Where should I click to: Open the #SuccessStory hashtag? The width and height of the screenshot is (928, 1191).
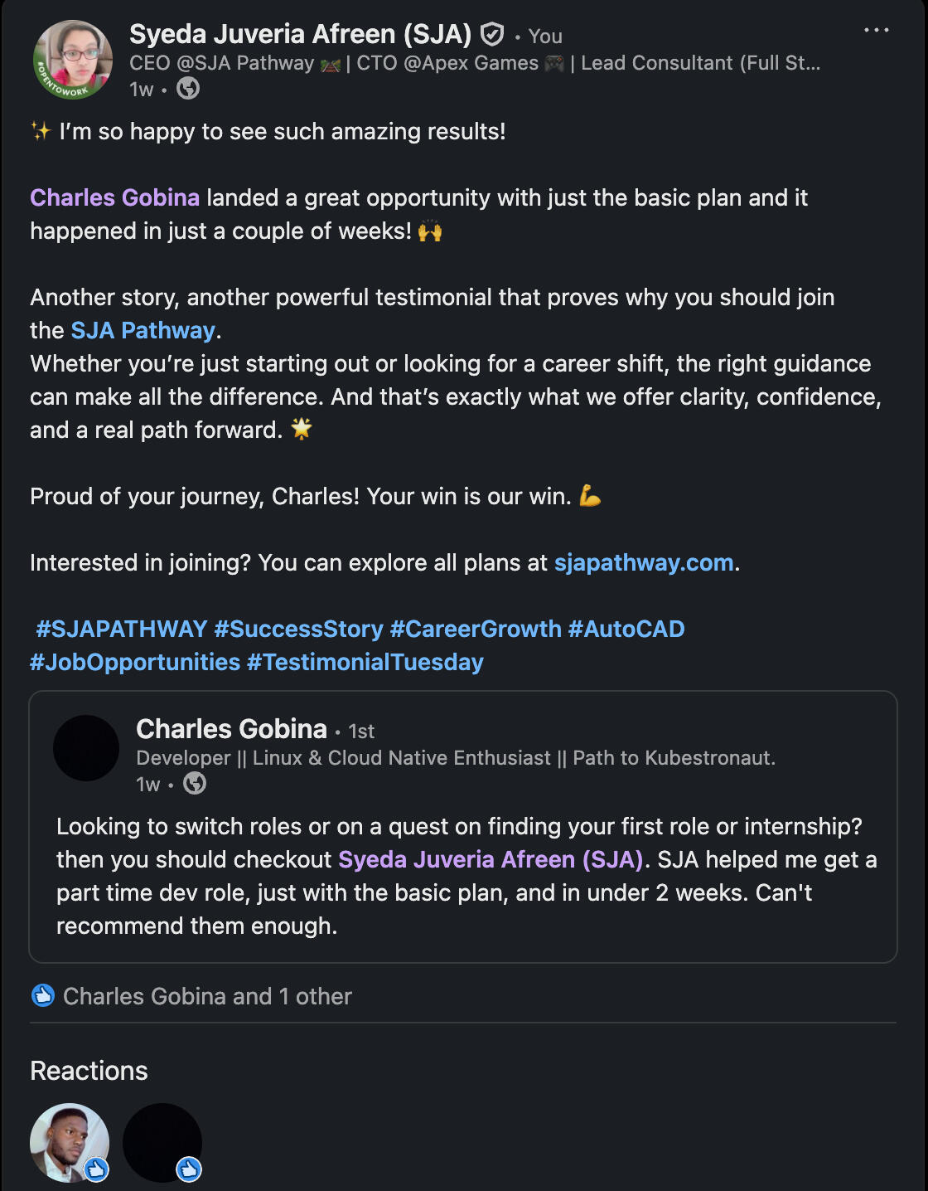(298, 630)
